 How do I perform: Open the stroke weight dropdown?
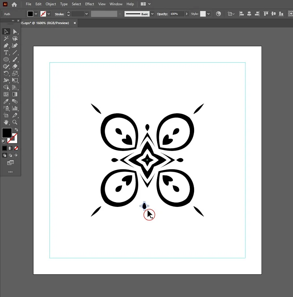[x=86, y=14]
